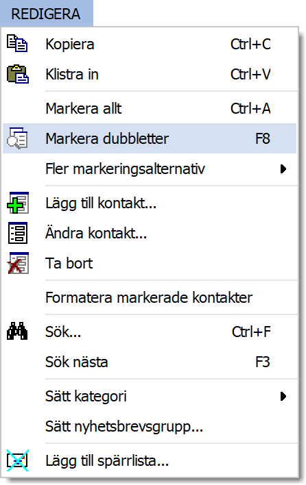Click the Ta bort red cross icon

click(18, 263)
